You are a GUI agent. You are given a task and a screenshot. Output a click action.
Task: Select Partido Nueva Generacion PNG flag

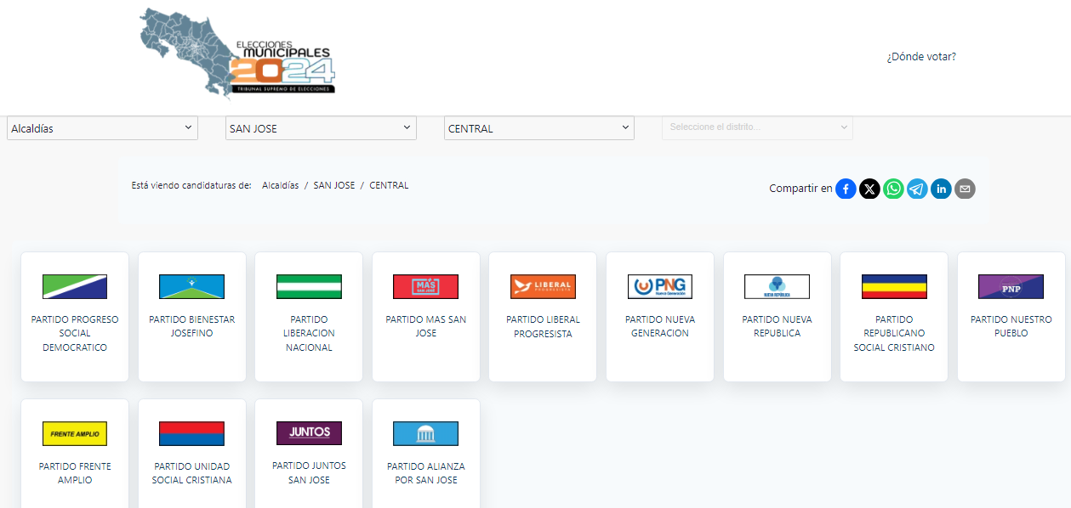click(x=660, y=286)
